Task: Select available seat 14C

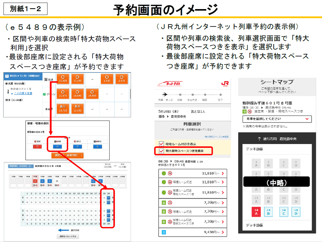Action: coord(284,212)
